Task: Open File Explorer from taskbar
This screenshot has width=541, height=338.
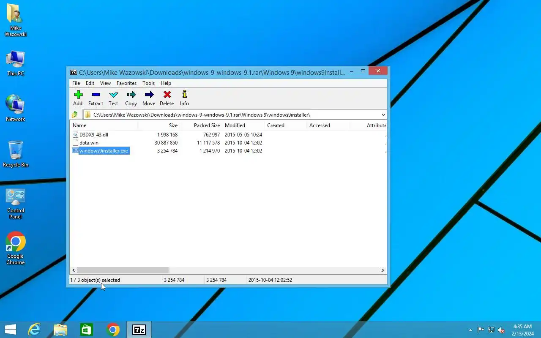Action: tap(60, 330)
